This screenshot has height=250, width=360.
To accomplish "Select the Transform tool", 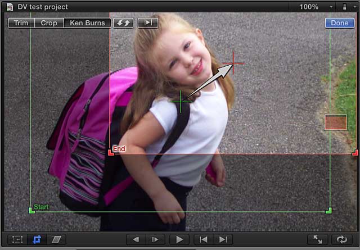I will (x=17, y=240).
